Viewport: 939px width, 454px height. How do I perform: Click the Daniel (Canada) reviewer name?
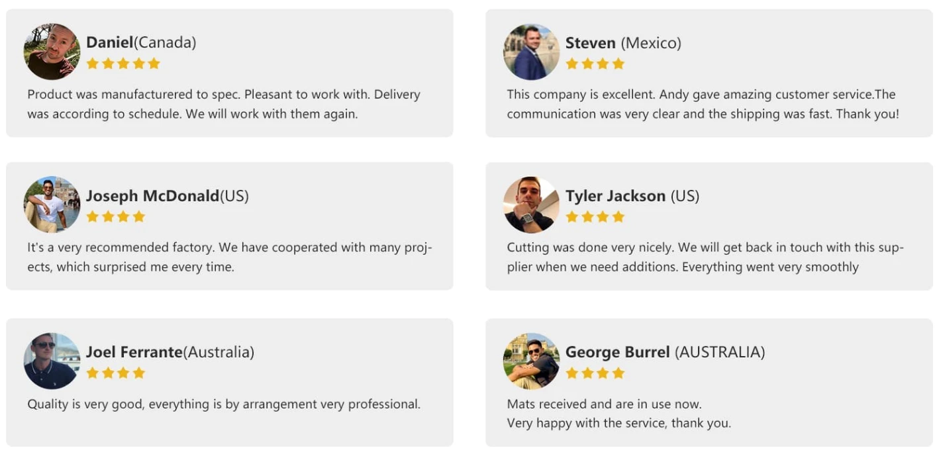coord(141,42)
